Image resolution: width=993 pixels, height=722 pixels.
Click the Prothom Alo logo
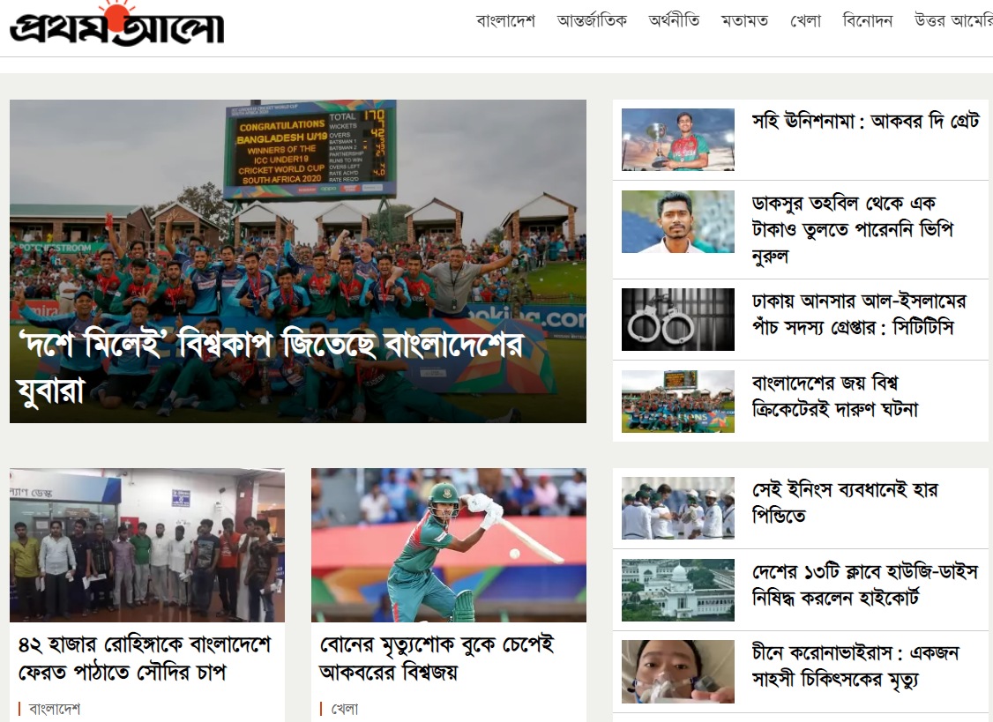(x=116, y=24)
